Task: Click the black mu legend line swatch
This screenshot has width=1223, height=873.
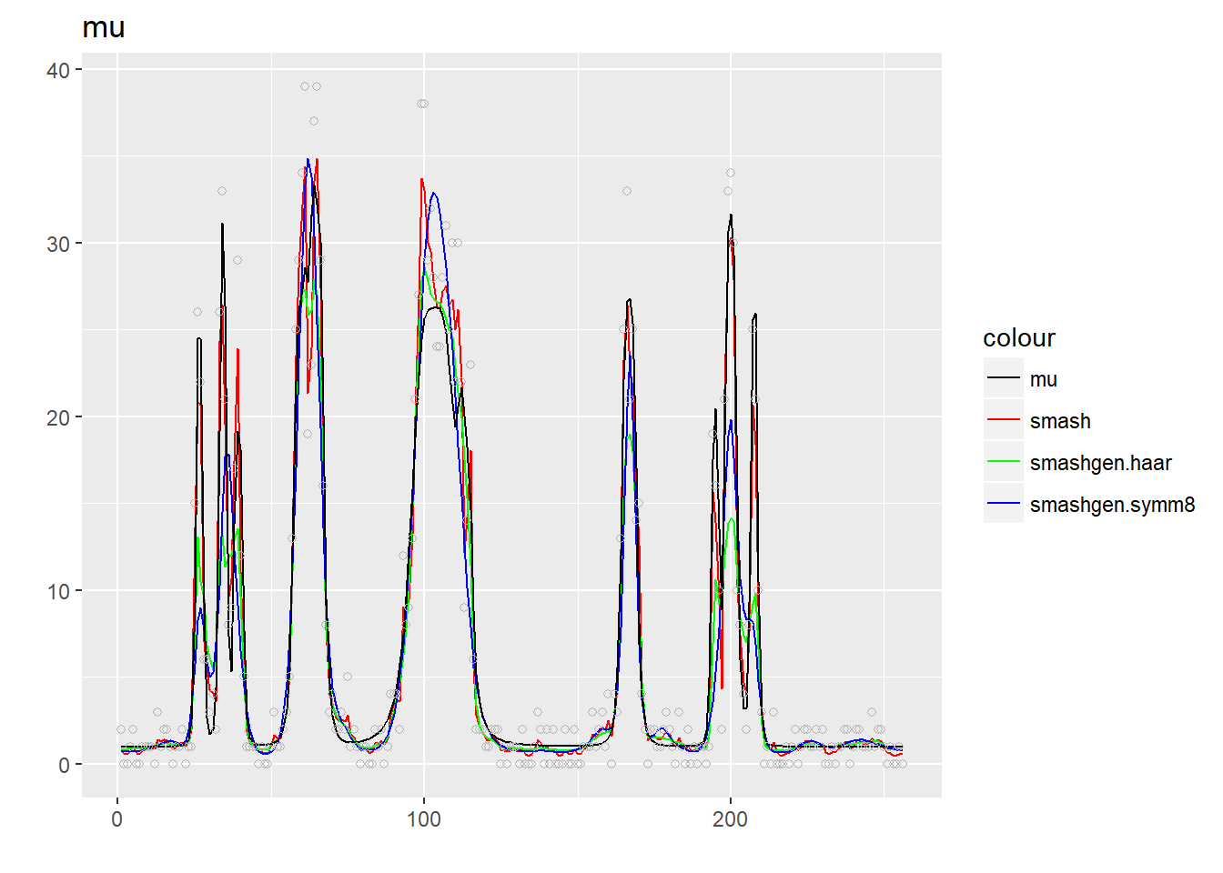Action: [1003, 378]
